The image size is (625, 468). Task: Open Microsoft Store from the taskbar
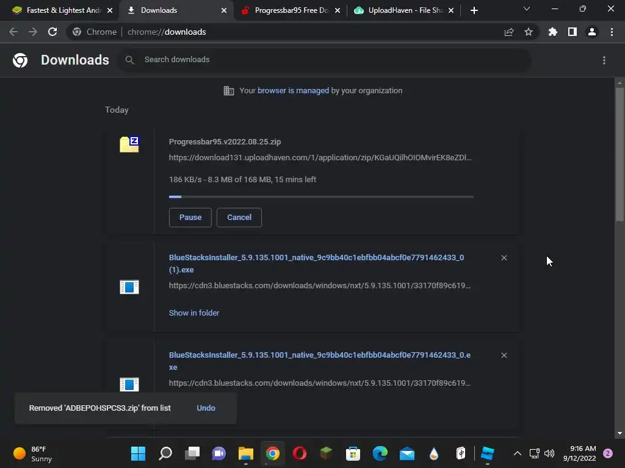(353, 453)
